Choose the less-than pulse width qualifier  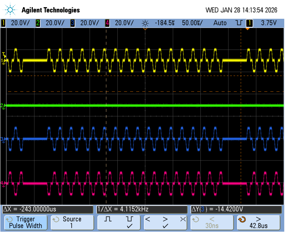(148, 219)
